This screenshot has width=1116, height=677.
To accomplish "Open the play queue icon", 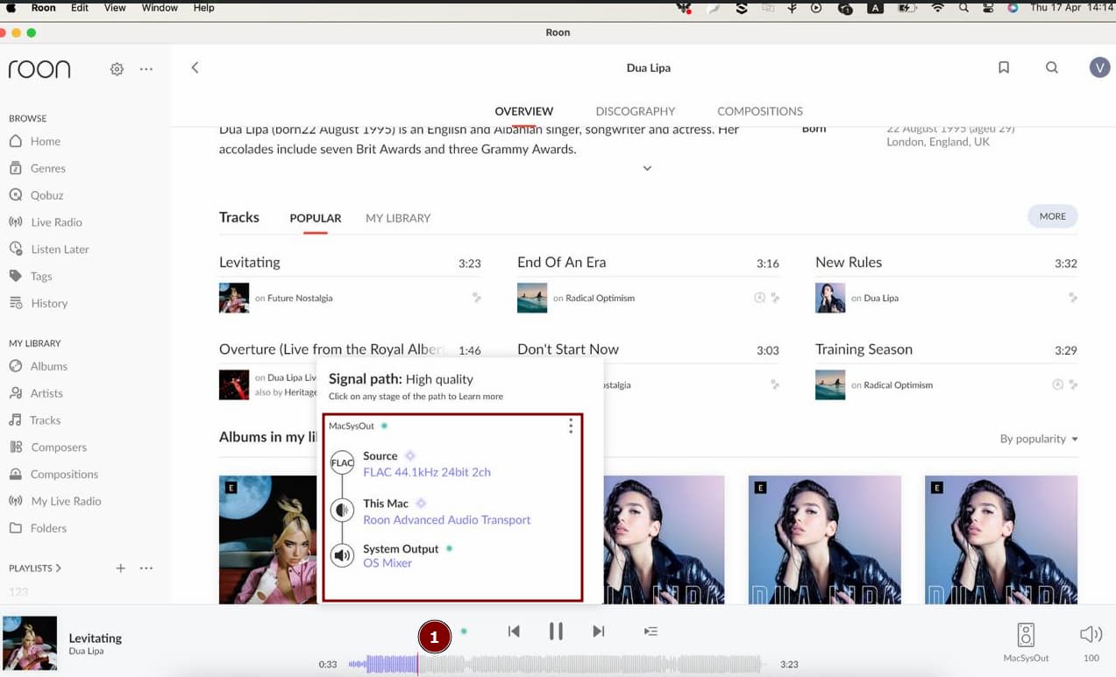I will (650, 631).
